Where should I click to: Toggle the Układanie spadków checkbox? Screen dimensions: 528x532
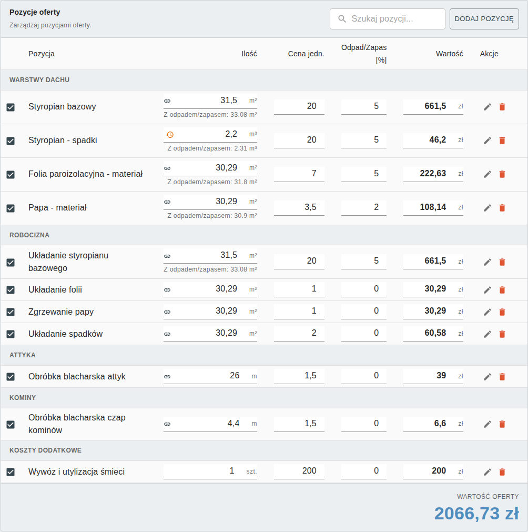click(x=11, y=334)
